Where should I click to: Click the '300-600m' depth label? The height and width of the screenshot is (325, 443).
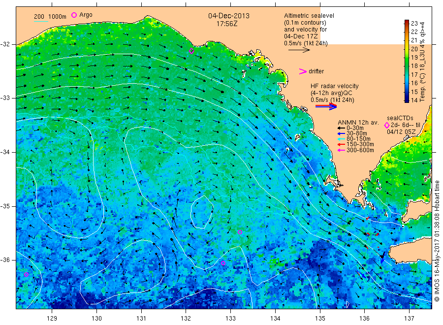pos(360,150)
